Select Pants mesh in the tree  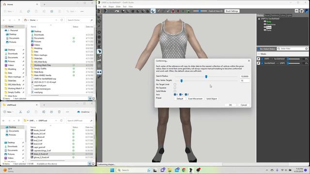(x=269, y=30)
